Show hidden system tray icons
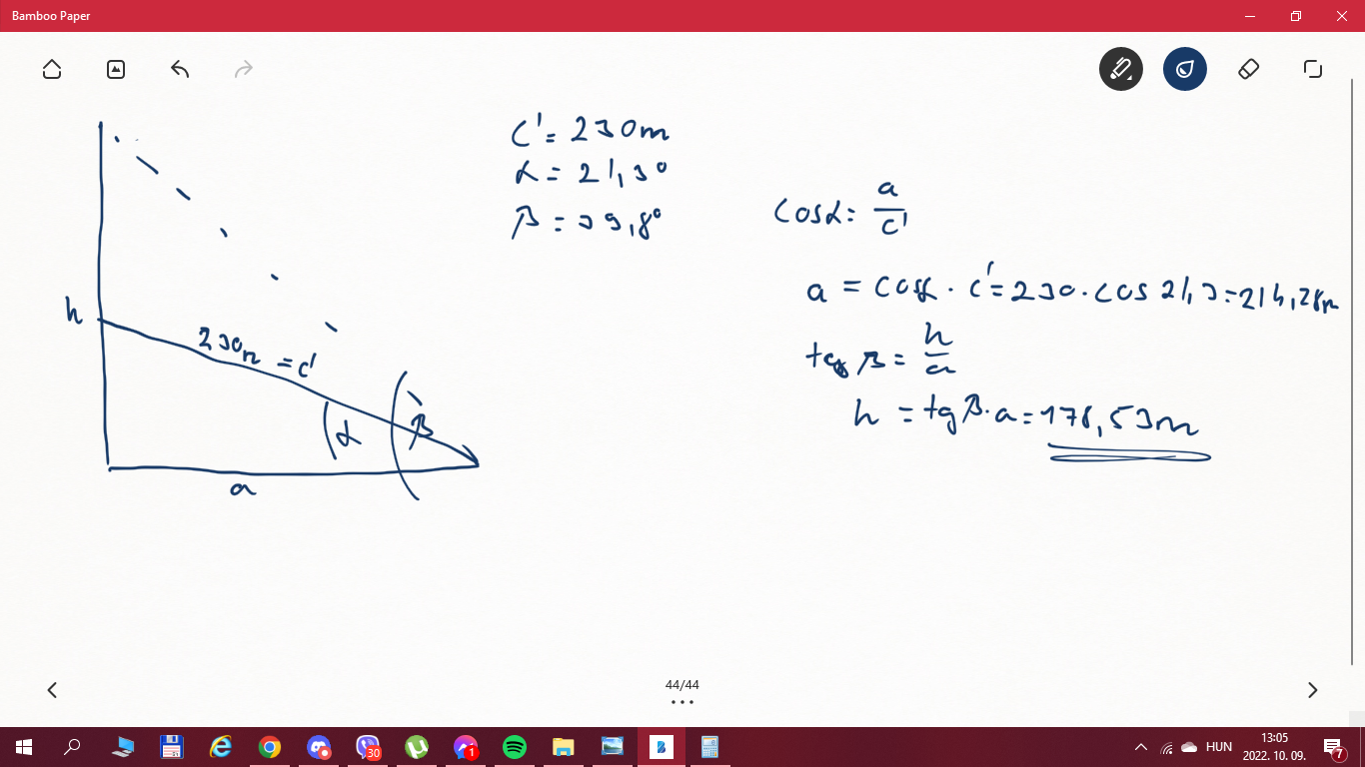The image size is (1365, 767). tap(1141, 747)
